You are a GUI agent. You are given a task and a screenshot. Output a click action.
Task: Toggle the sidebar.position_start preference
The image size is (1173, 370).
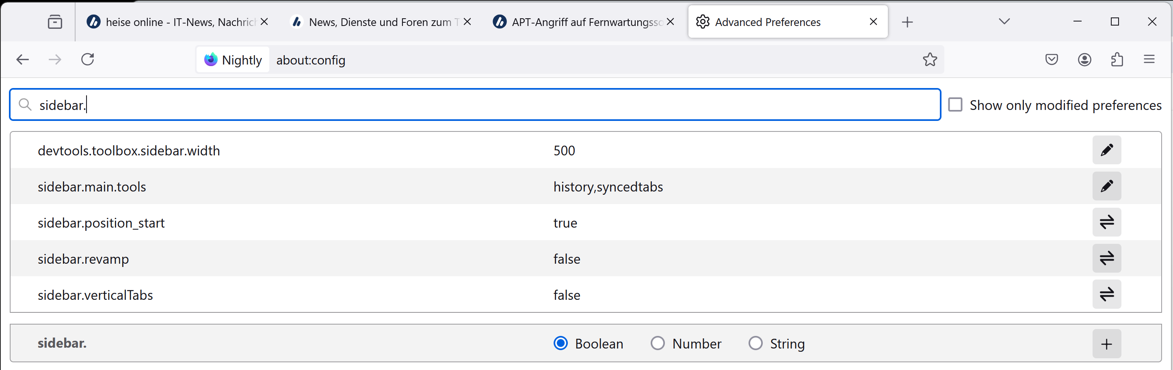click(1106, 223)
